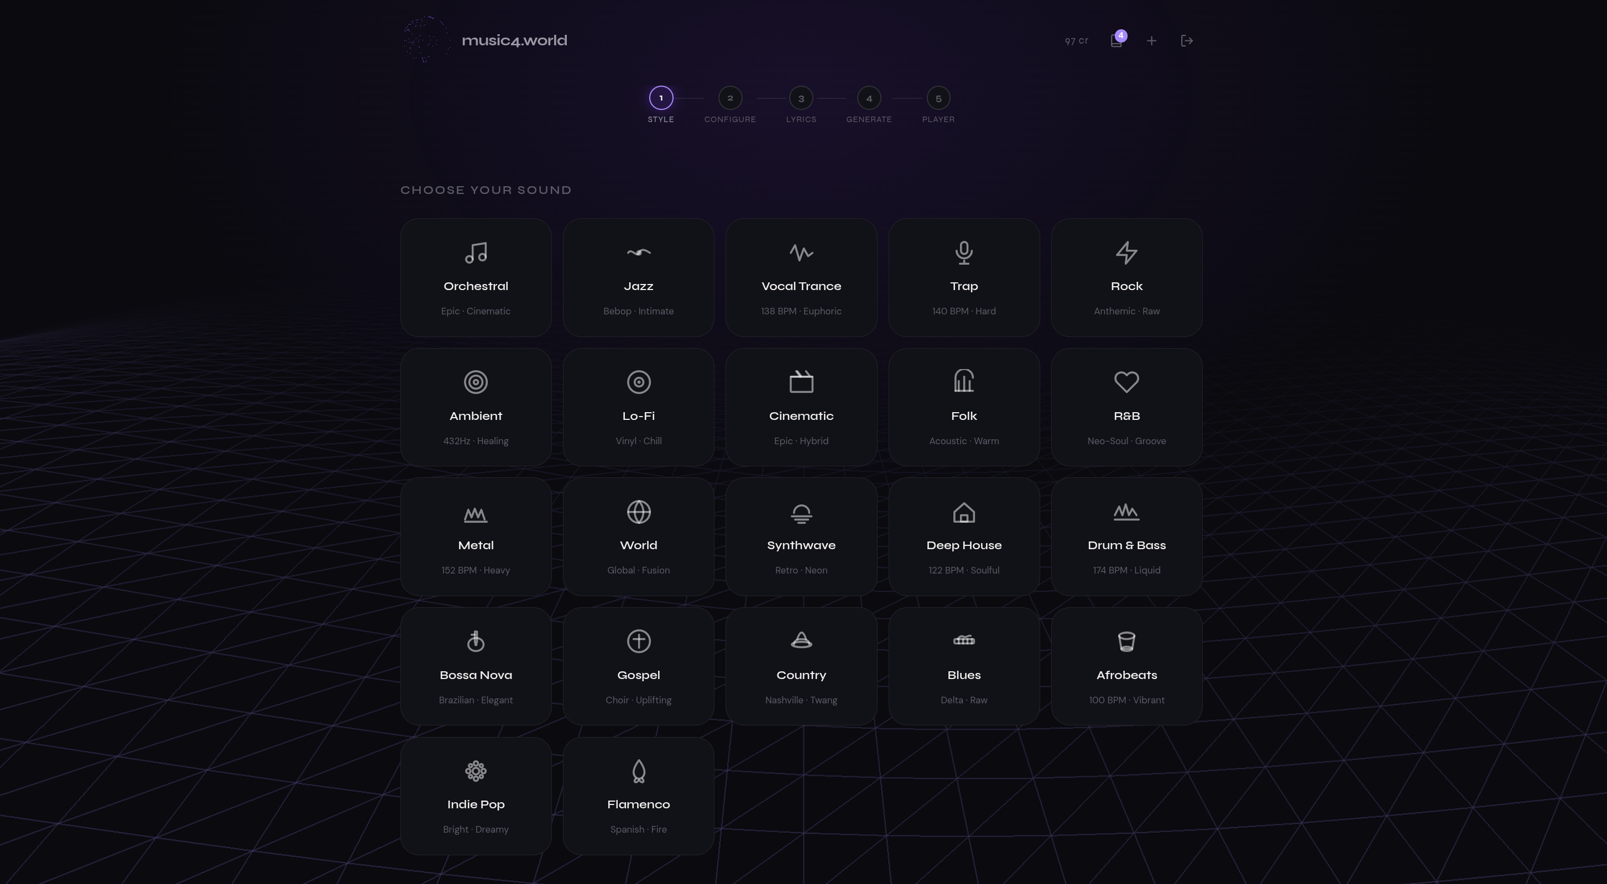The width and height of the screenshot is (1607, 884).
Task: Go to step 5 Player
Action: 938,98
